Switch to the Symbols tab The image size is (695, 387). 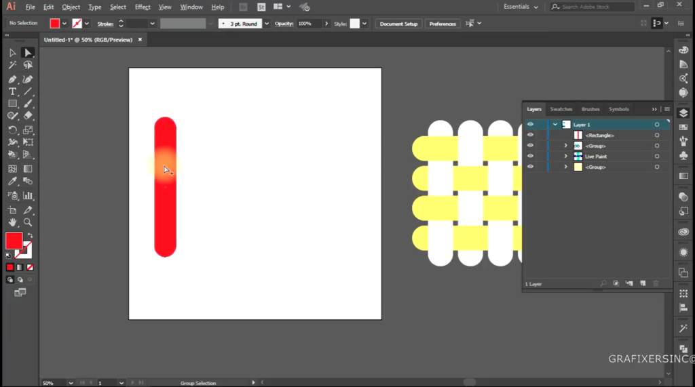[619, 109]
